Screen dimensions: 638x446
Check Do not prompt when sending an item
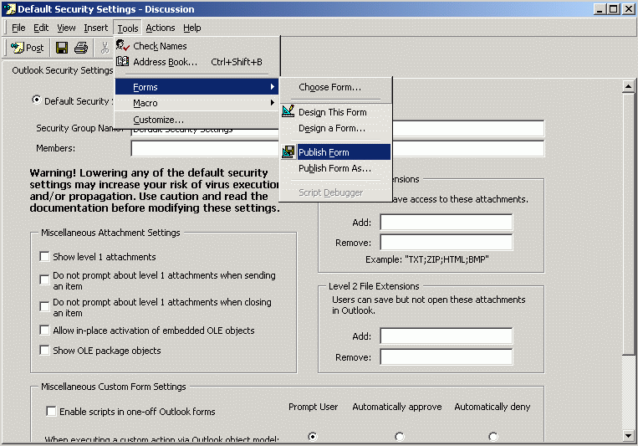pos(44,279)
